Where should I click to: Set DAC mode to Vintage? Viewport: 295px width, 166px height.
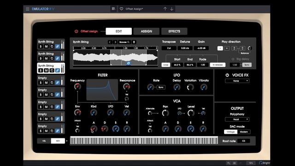(x=230, y=132)
